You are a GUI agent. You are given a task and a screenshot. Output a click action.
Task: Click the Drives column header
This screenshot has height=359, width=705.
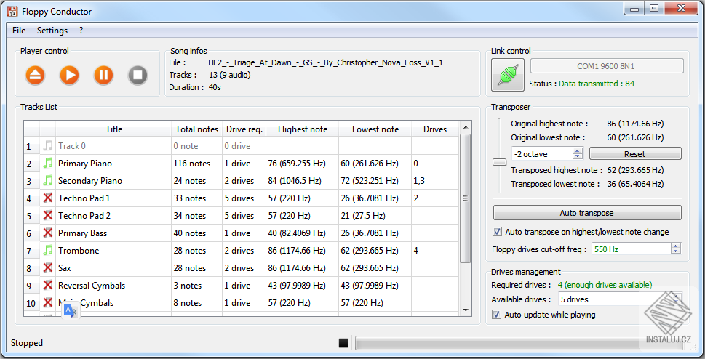[x=435, y=129]
